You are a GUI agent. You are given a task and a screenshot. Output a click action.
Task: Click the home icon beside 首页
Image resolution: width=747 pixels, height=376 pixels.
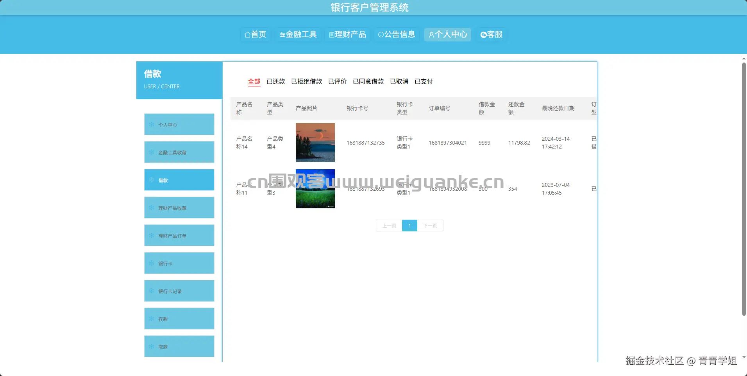pos(247,35)
